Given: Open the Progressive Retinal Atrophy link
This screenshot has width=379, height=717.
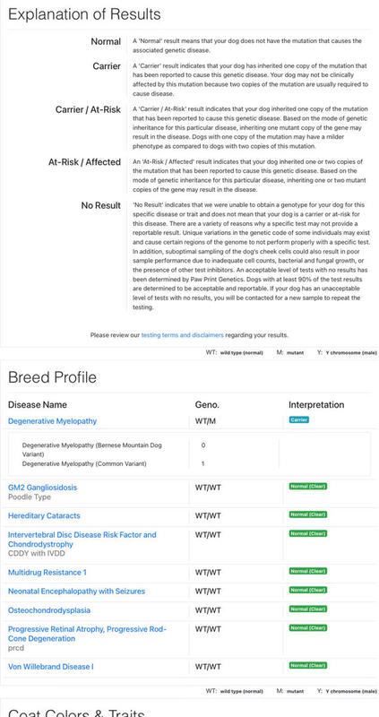Looking at the screenshot, I should click(87, 634).
